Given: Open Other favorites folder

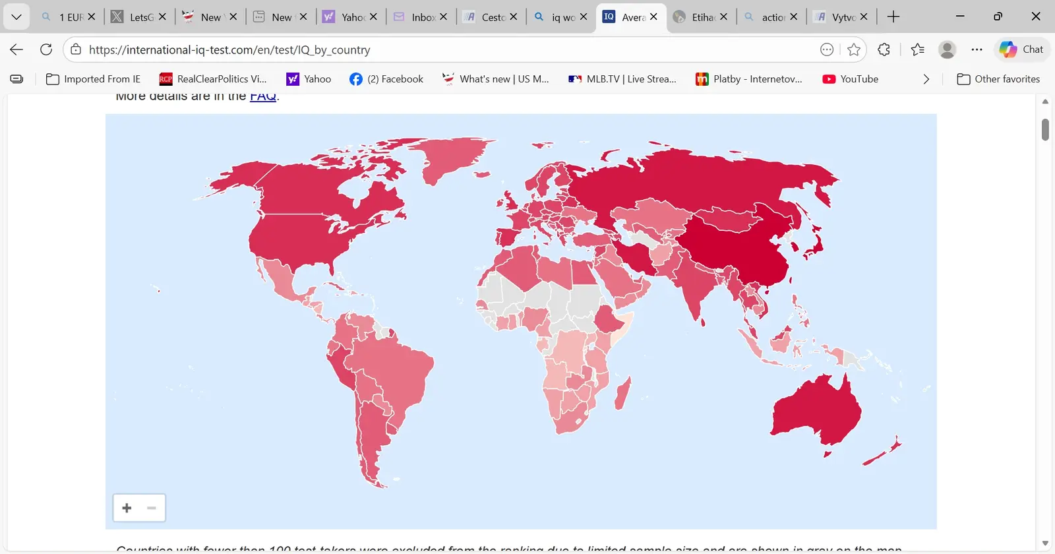Looking at the screenshot, I should point(998,79).
